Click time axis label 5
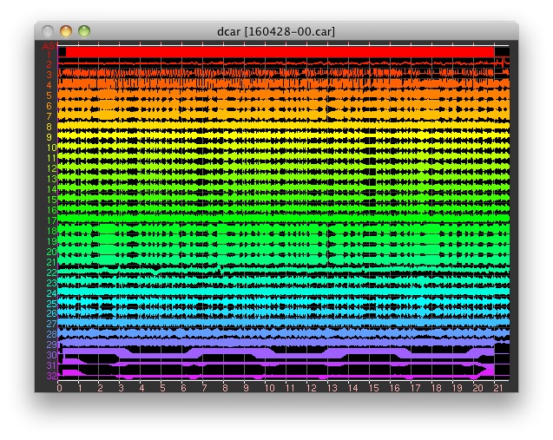The width and height of the screenshot is (553, 440). pyautogui.click(x=162, y=388)
